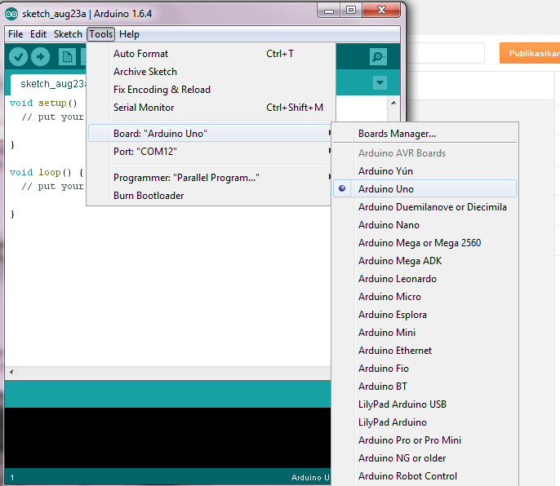
Task: Open Boards Manager... entry
Action: coord(424,133)
